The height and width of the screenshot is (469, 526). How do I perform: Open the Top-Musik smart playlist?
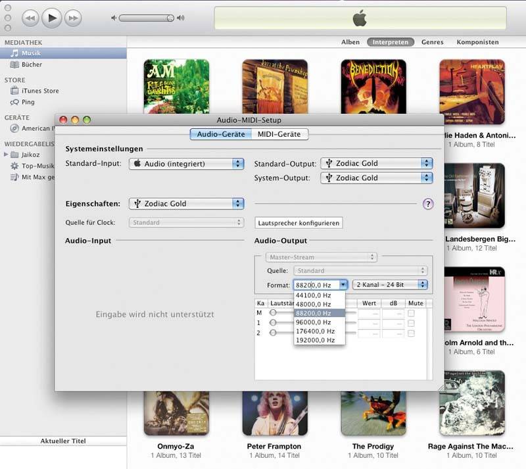tap(32, 166)
